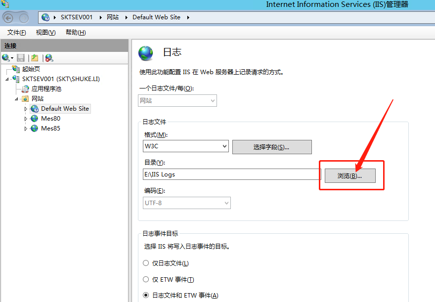
Task: Collapse the 网站 sites tree node
Action: (x=17, y=99)
